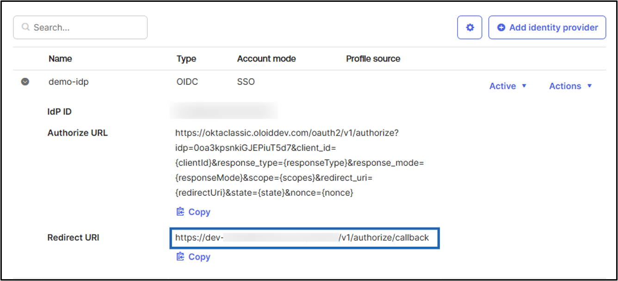This screenshot has width=618, height=281.
Task: Collapse the demo-idp row expander
Action: (25, 82)
